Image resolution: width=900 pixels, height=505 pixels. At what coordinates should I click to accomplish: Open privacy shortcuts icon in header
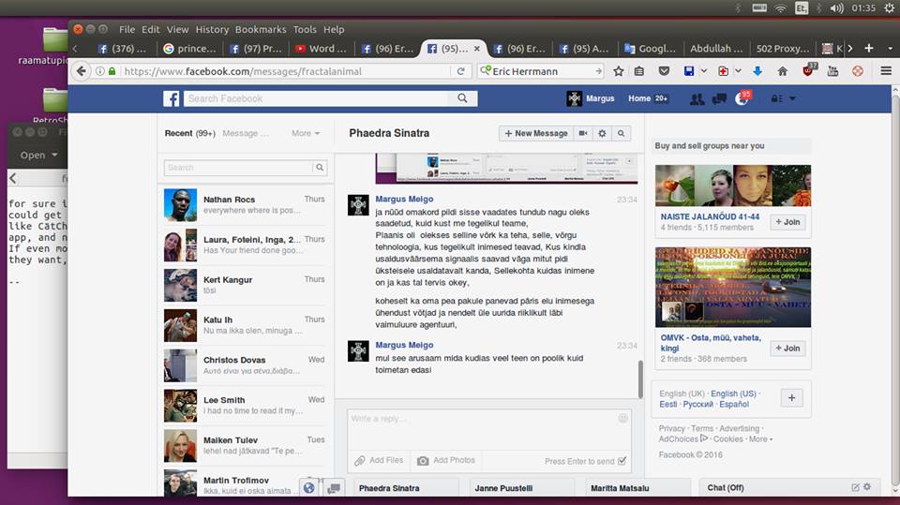(x=776, y=98)
